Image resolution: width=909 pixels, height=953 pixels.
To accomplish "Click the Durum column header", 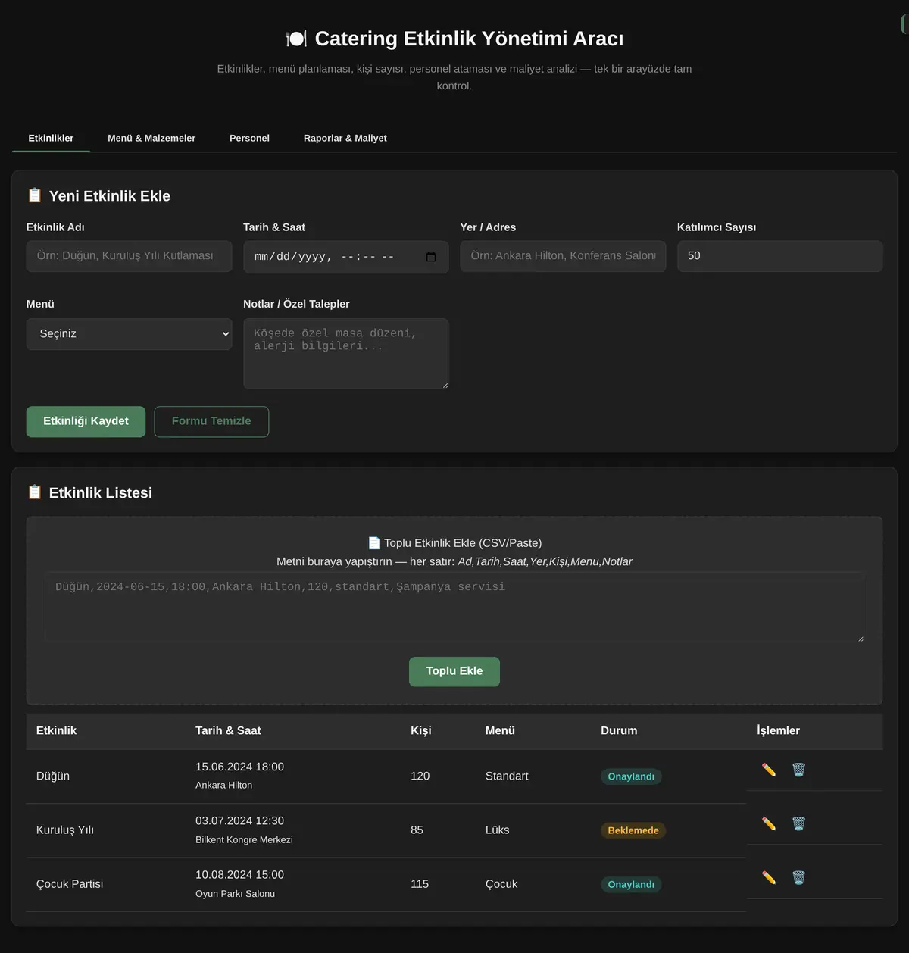I will (x=619, y=731).
